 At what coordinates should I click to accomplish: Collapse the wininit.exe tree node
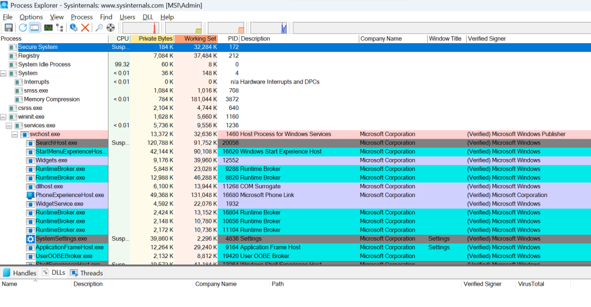click(3, 117)
